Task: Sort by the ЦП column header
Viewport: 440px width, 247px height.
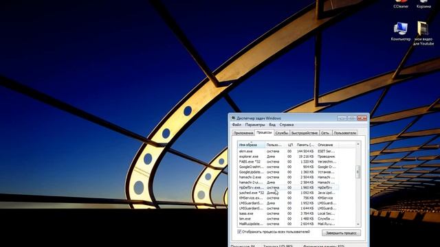Action: (290, 145)
